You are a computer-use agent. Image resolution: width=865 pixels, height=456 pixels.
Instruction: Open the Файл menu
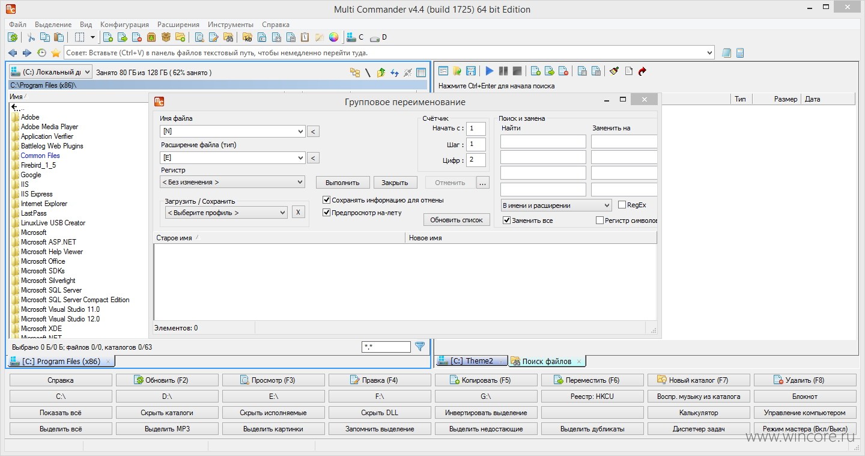tap(17, 25)
